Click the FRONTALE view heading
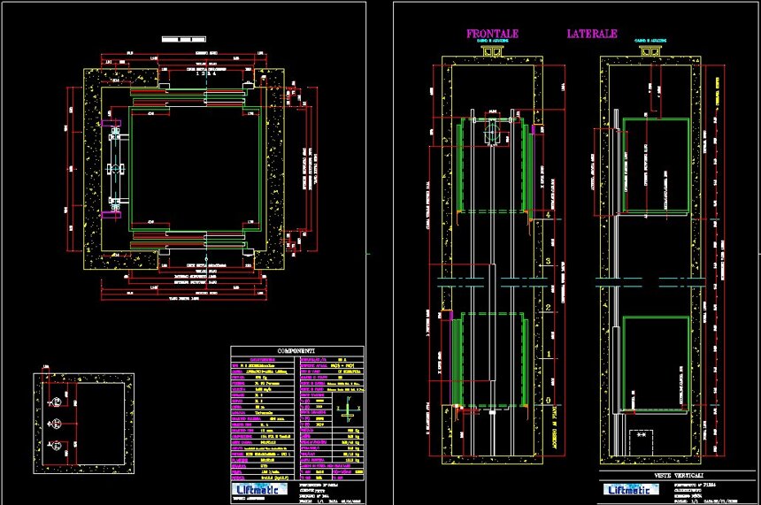Image resolution: width=761 pixels, height=505 pixels. [x=492, y=34]
